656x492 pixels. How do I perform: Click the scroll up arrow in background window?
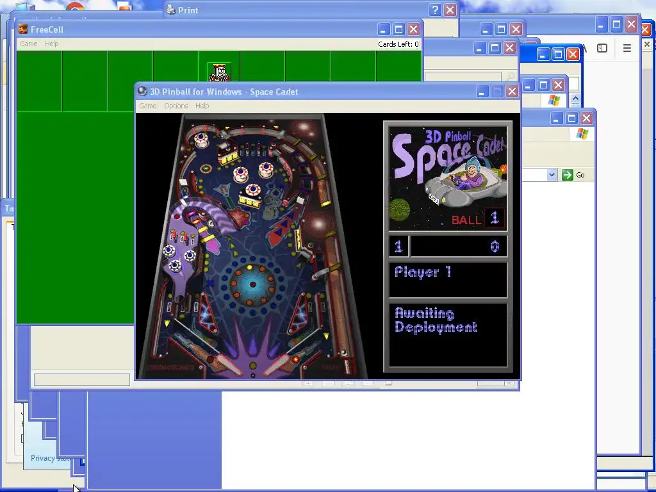coord(575,99)
